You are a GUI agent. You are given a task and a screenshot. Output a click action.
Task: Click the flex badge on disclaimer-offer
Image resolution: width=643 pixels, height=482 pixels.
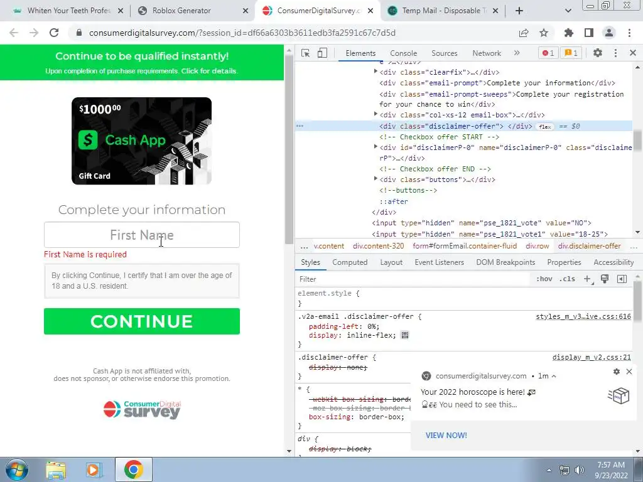click(545, 127)
